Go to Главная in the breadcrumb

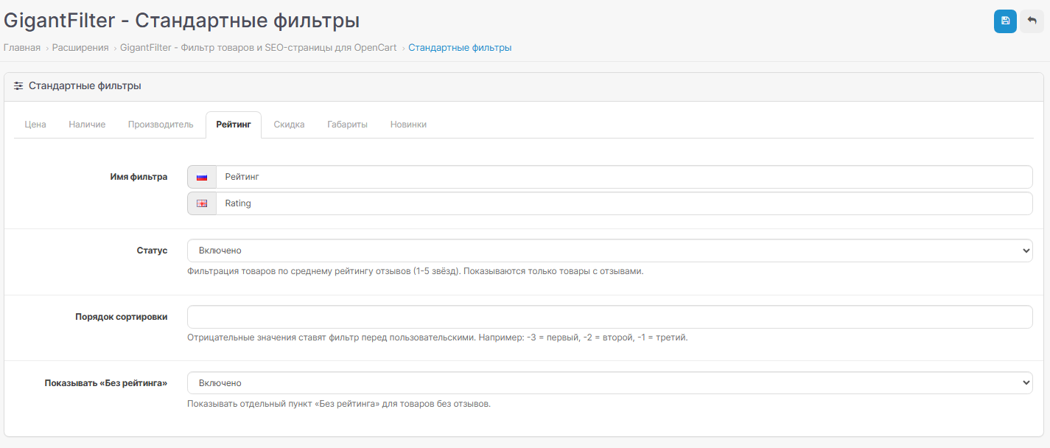(22, 48)
